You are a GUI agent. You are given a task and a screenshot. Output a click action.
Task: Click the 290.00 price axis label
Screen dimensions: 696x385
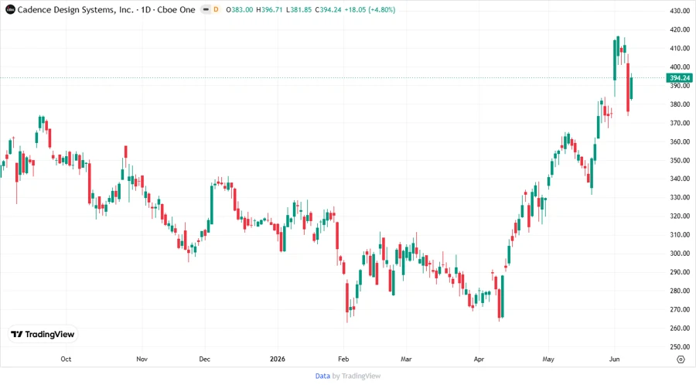click(680, 272)
